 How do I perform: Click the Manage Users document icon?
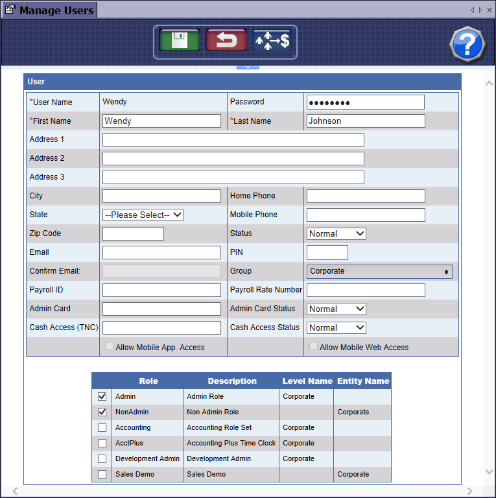(10, 10)
